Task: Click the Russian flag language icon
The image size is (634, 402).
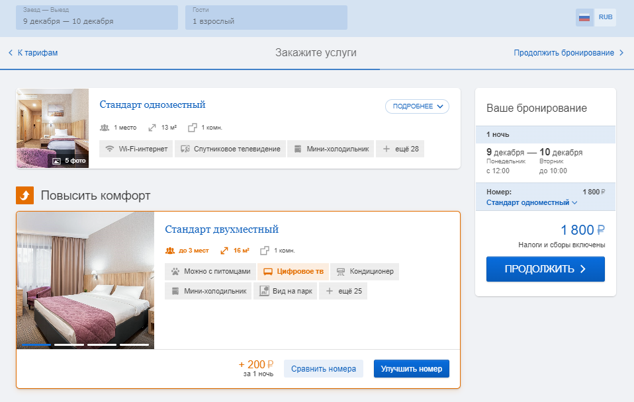Action: pyautogui.click(x=584, y=17)
